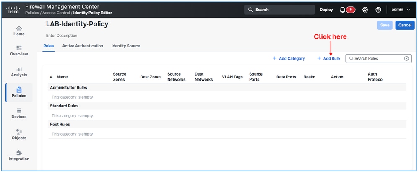Open the Devices sidebar icon
This screenshot has height=172, width=419.
(x=19, y=111)
